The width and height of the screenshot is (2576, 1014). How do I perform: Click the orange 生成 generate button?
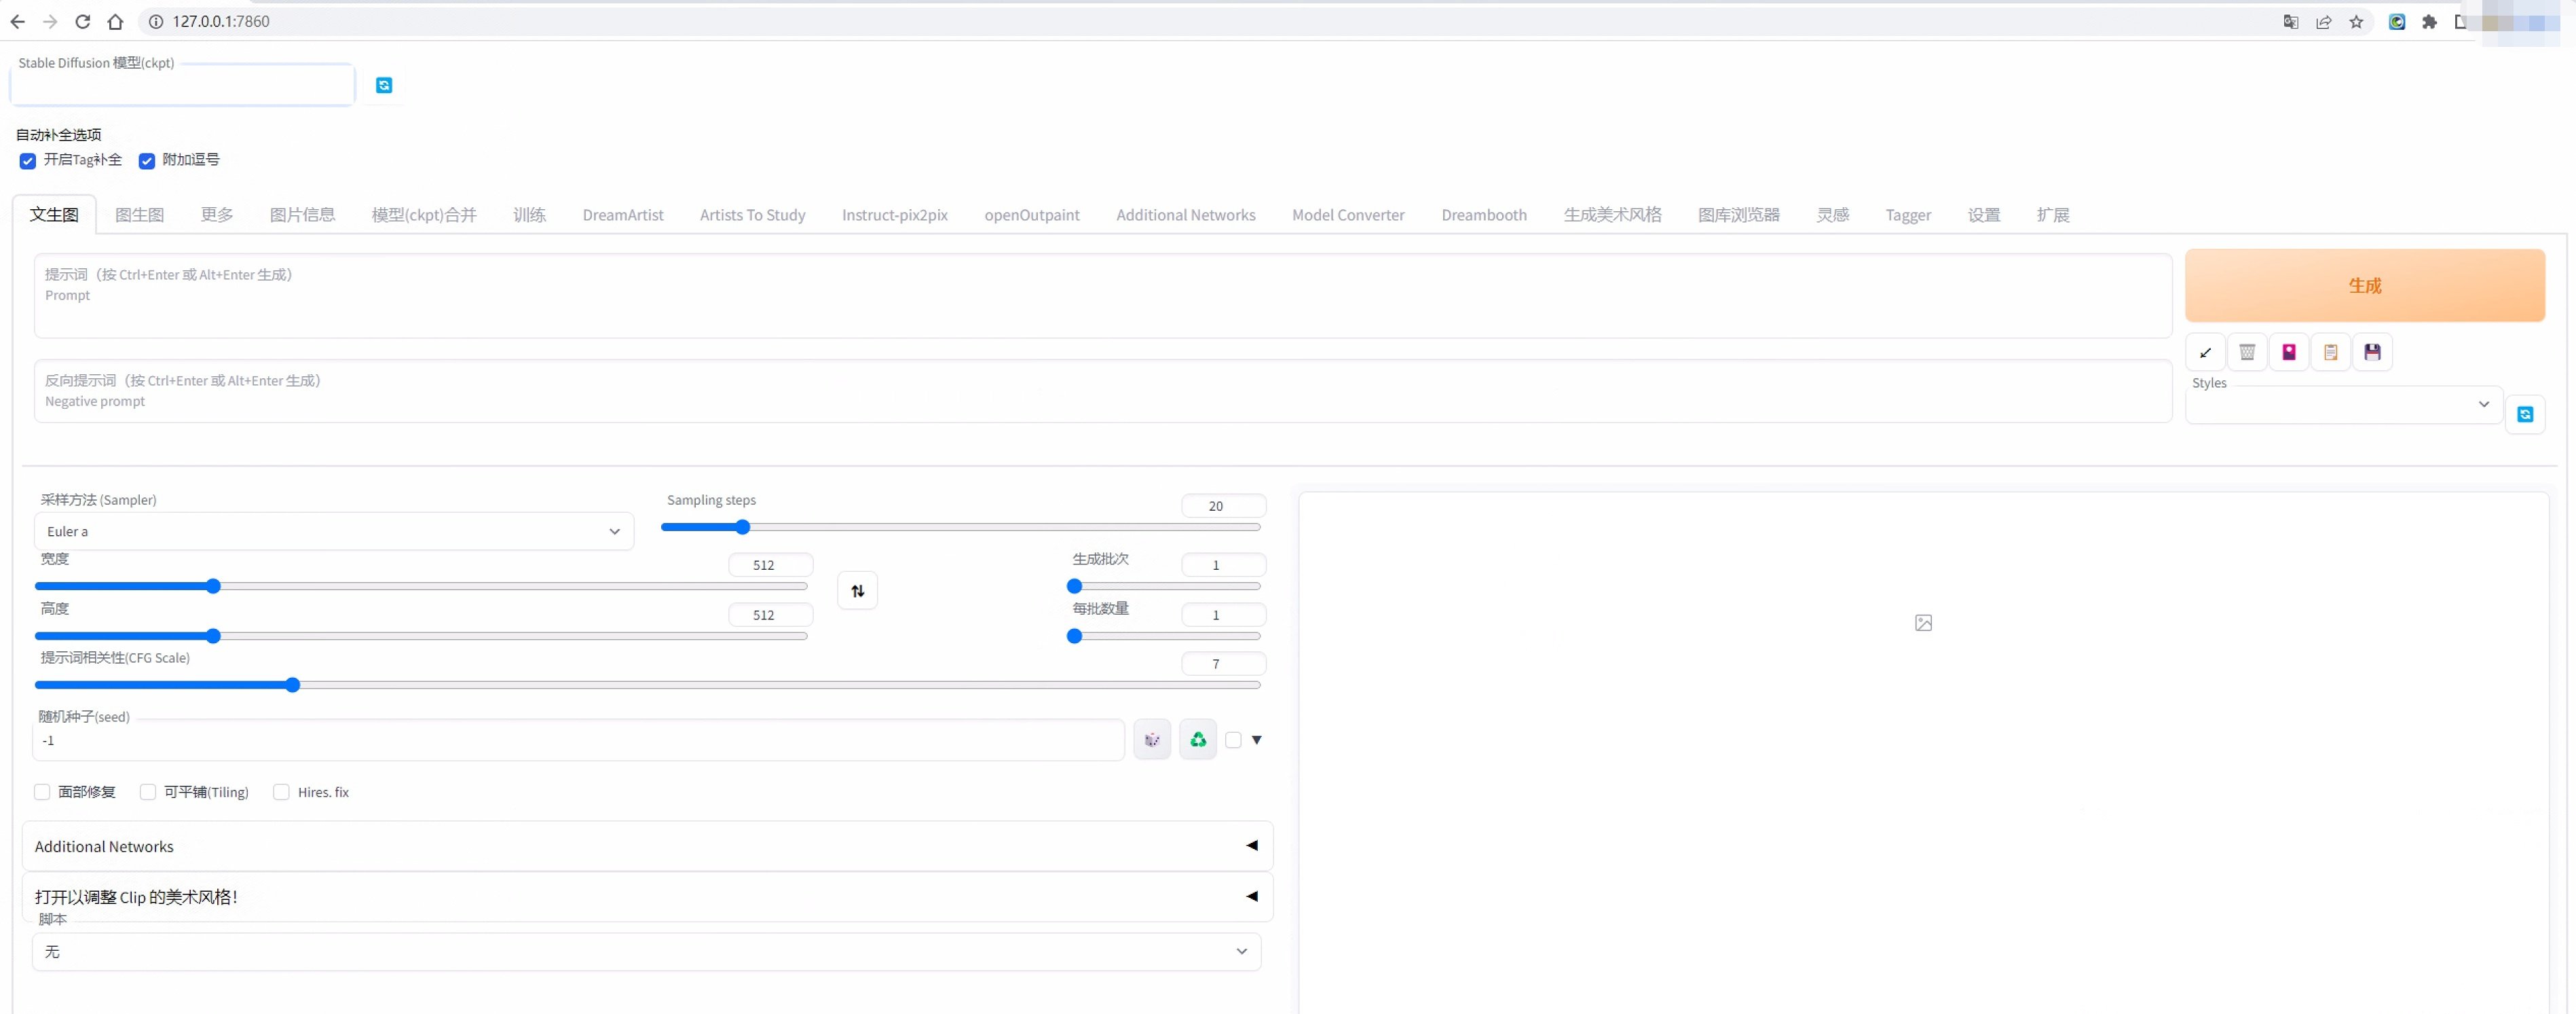pyautogui.click(x=2364, y=285)
